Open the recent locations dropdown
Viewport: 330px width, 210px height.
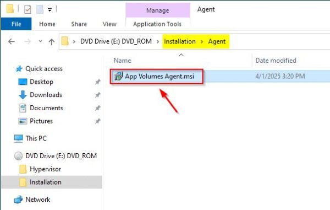click(x=40, y=41)
